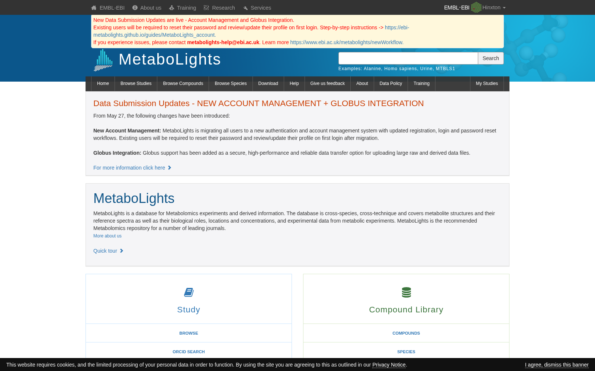Open About in navigation bar

pos(362,83)
